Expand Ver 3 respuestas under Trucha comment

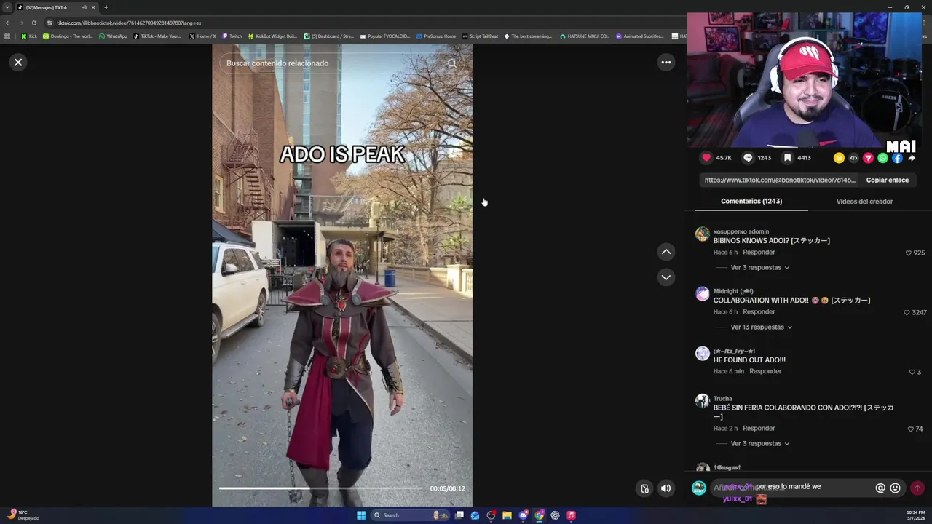[760, 444]
